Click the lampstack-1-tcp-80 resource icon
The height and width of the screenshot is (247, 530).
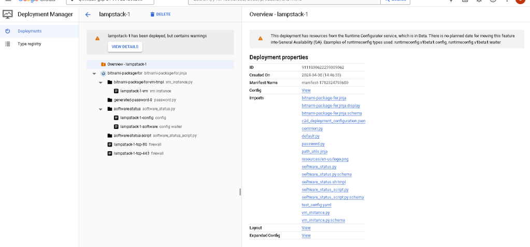(110, 144)
